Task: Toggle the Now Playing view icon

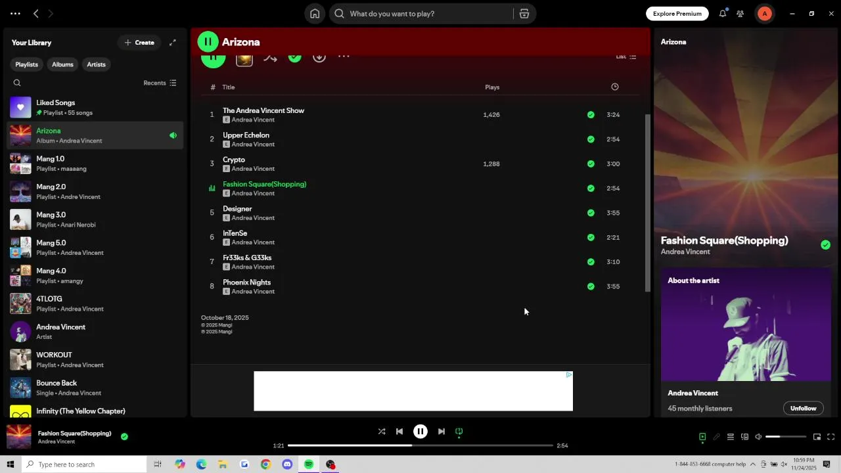Action: click(x=702, y=437)
